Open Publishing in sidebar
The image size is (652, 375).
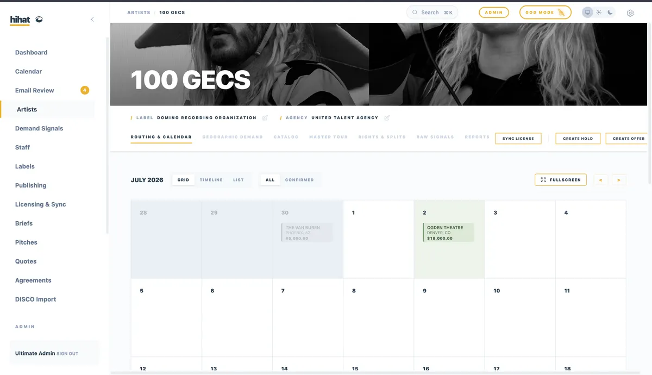point(30,186)
